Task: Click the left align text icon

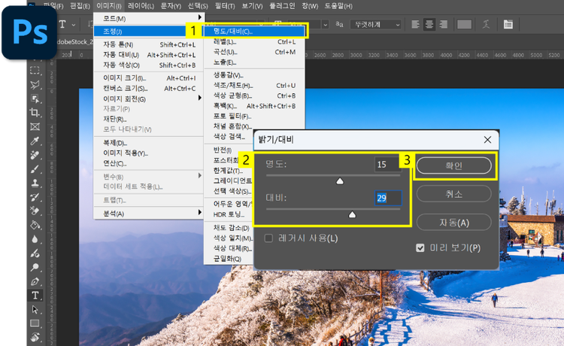Action: 415,25
